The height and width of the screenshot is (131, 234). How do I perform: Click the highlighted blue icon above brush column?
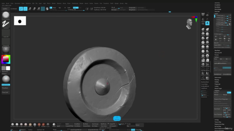(x=207, y=23)
